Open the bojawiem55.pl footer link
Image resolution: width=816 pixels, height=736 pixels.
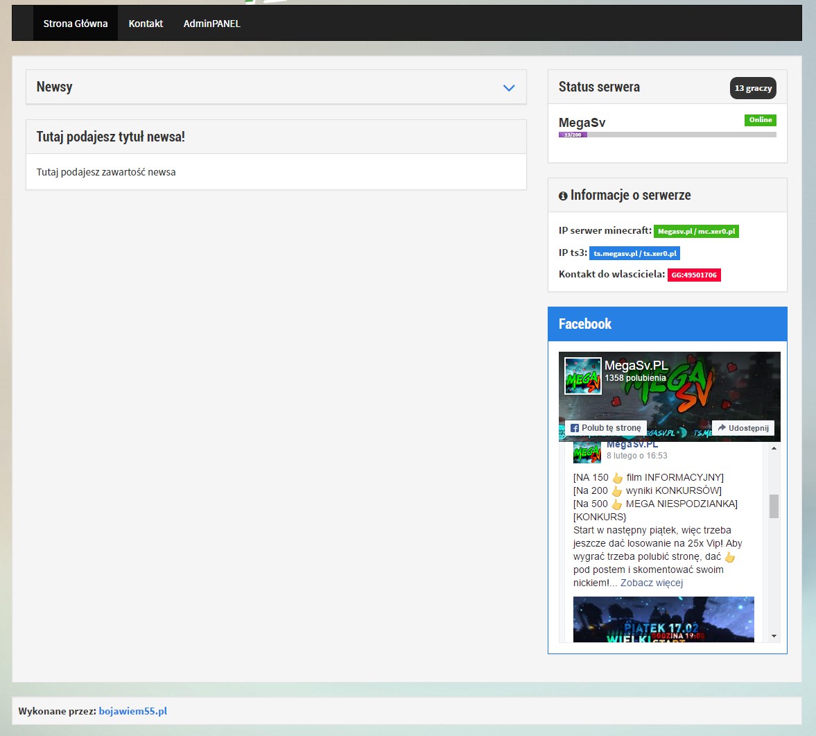pyautogui.click(x=132, y=711)
